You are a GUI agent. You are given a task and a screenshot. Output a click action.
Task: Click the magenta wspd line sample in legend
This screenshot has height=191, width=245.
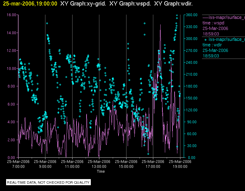click(x=205, y=17)
